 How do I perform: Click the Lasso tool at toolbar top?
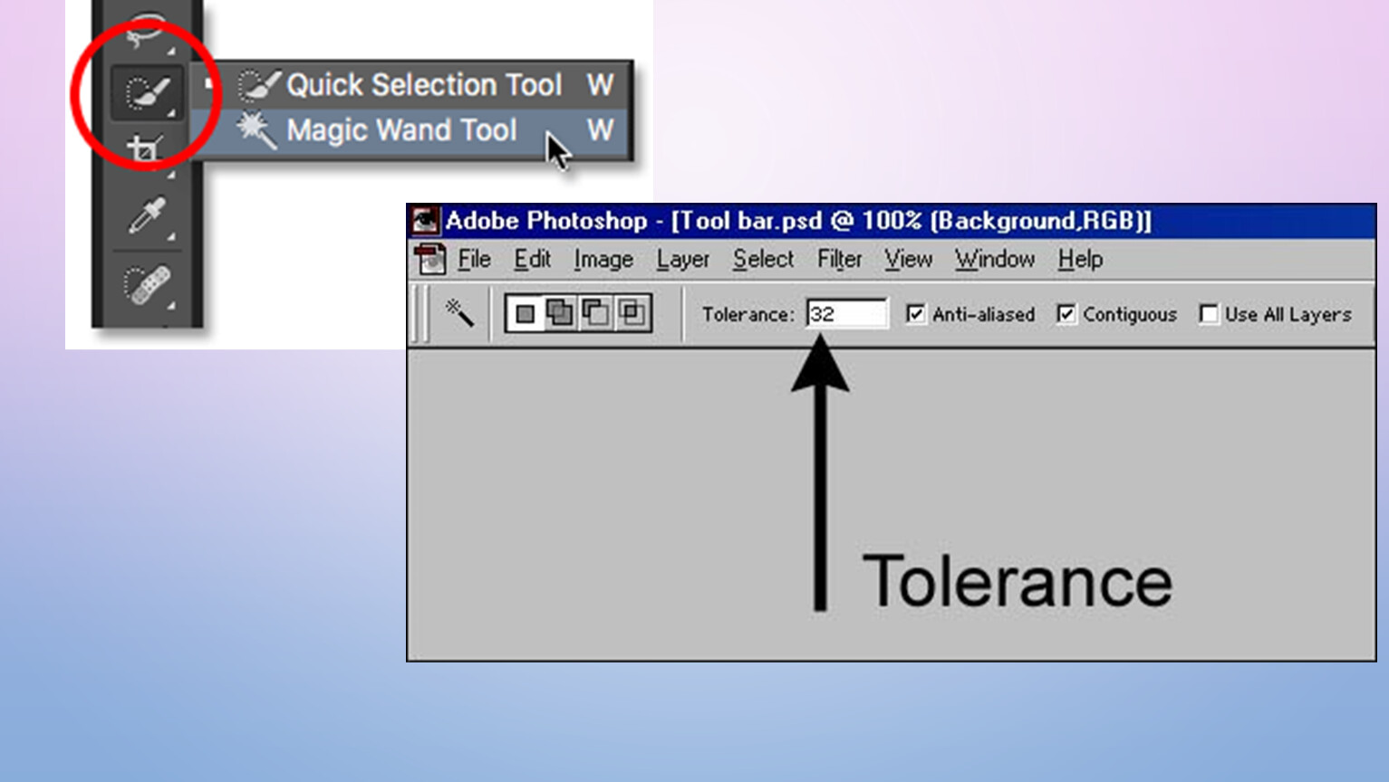point(145,30)
